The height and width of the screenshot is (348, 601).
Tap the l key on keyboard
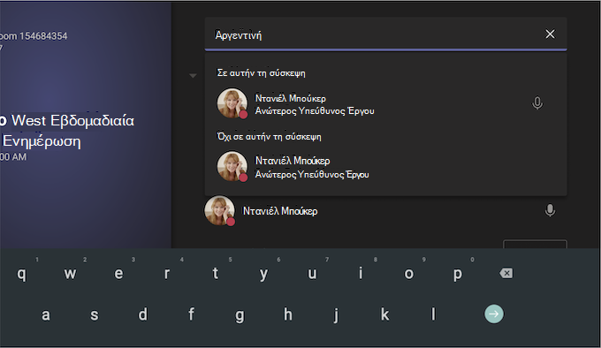[x=433, y=314]
